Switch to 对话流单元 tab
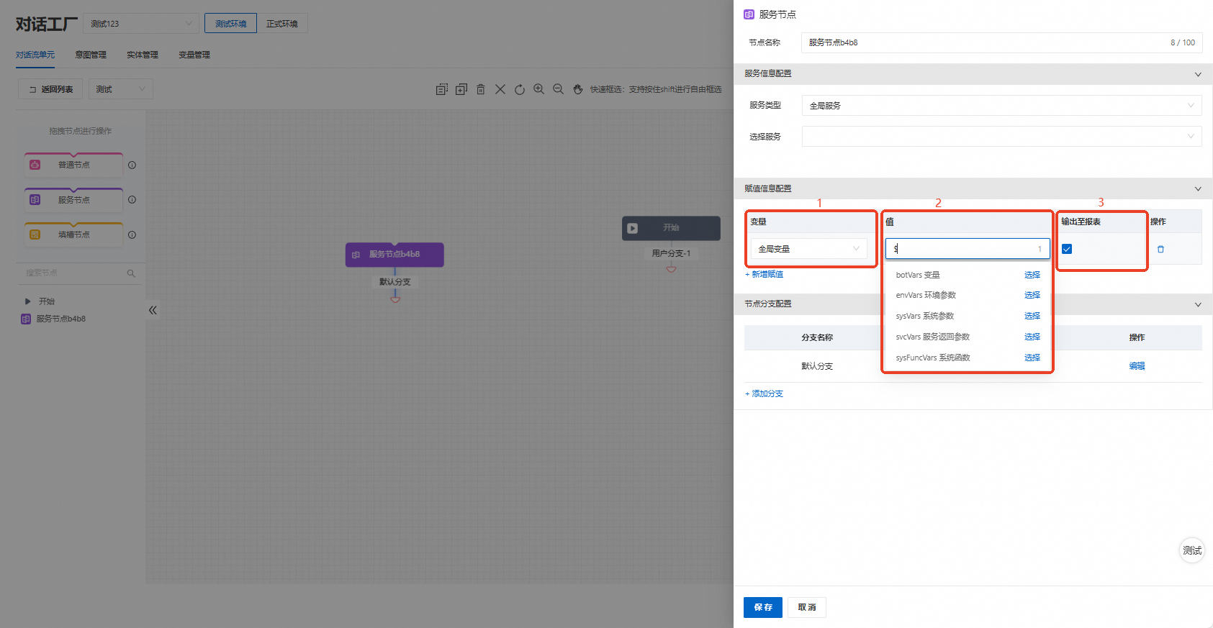 [x=35, y=55]
